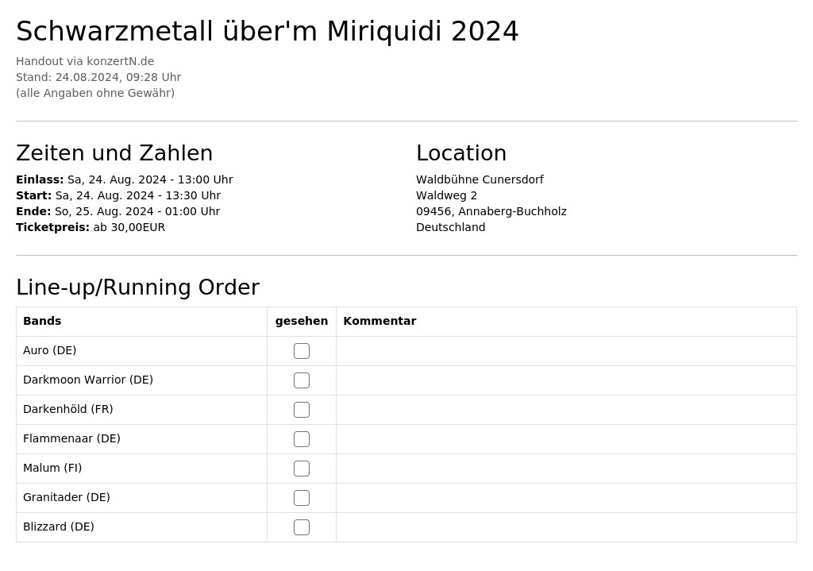Mark Darkenhöld (FR) as gesehen
Image resolution: width=813 pixels, height=571 pixels.
(x=301, y=410)
